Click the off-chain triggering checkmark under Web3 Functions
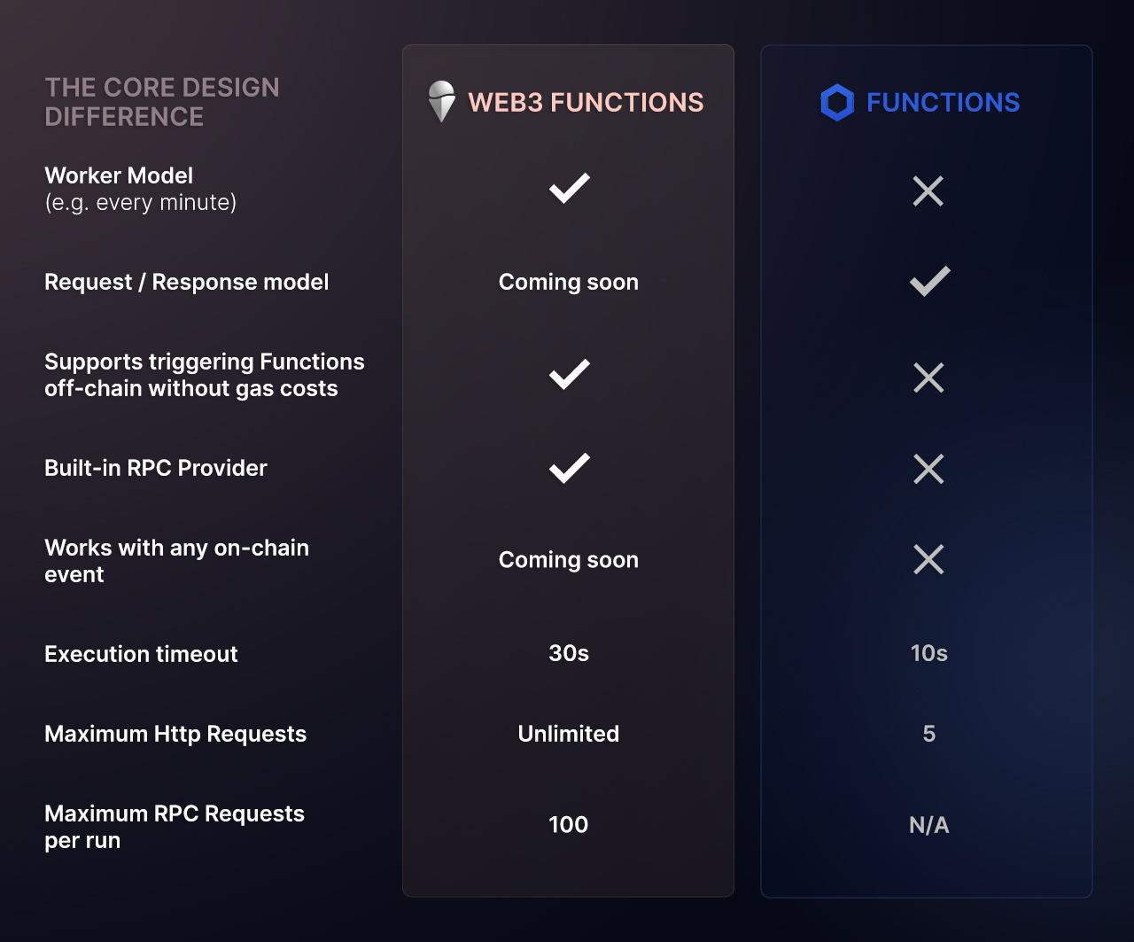 click(569, 375)
